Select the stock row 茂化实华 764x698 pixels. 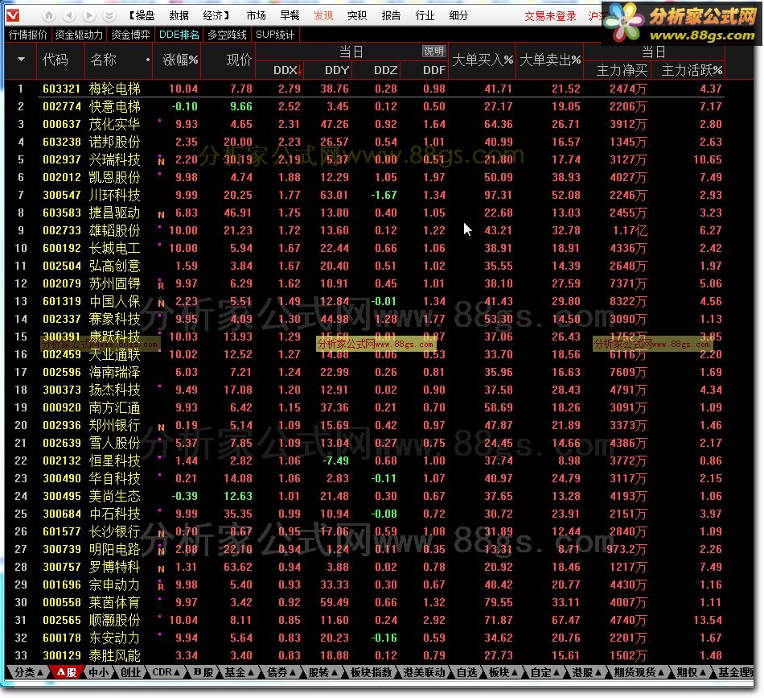point(364,124)
